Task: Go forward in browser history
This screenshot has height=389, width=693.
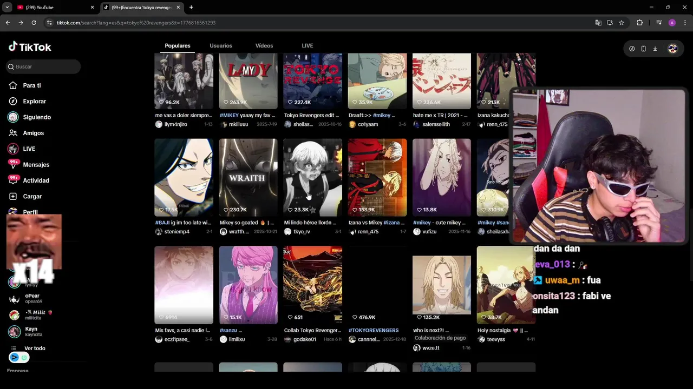Action: [21, 23]
